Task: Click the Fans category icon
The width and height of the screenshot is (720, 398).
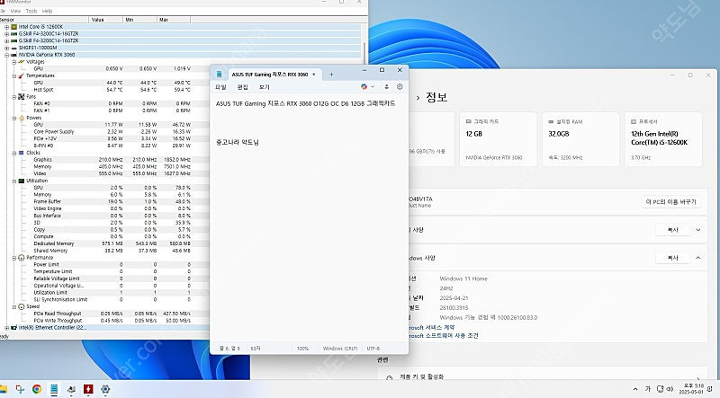Action: [21, 97]
